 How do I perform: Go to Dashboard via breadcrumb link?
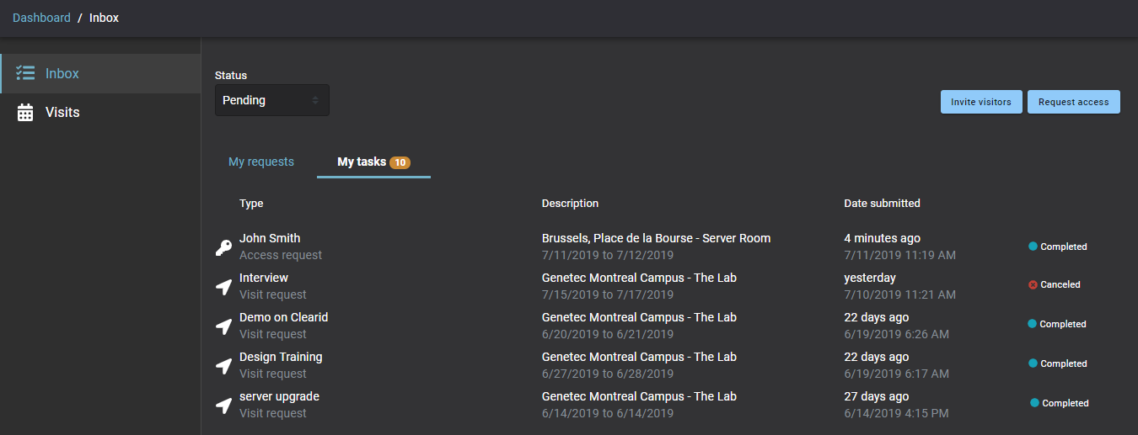(x=41, y=18)
